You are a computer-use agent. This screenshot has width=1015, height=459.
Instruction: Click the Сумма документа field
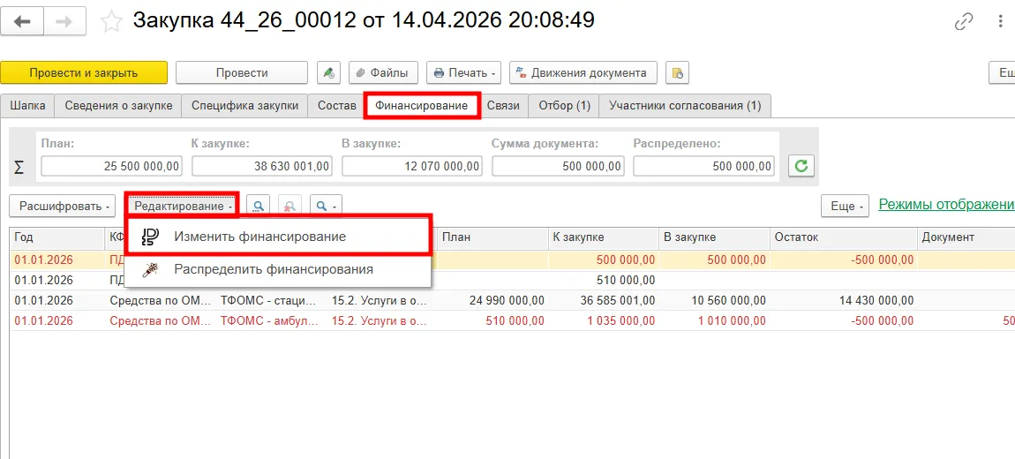click(558, 166)
